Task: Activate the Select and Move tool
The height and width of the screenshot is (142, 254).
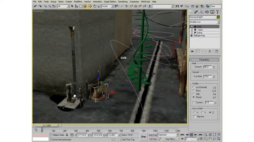Action: [x=90, y=6]
